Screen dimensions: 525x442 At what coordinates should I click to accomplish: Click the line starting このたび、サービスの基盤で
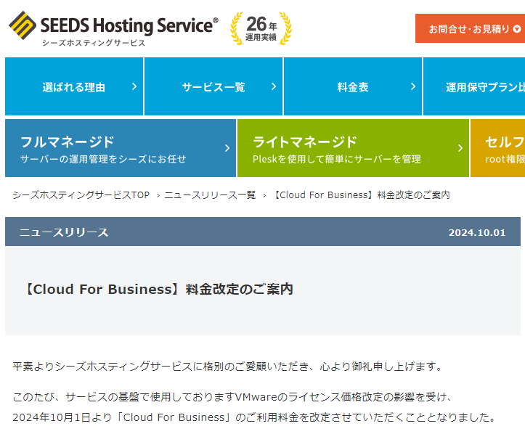(232, 397)
